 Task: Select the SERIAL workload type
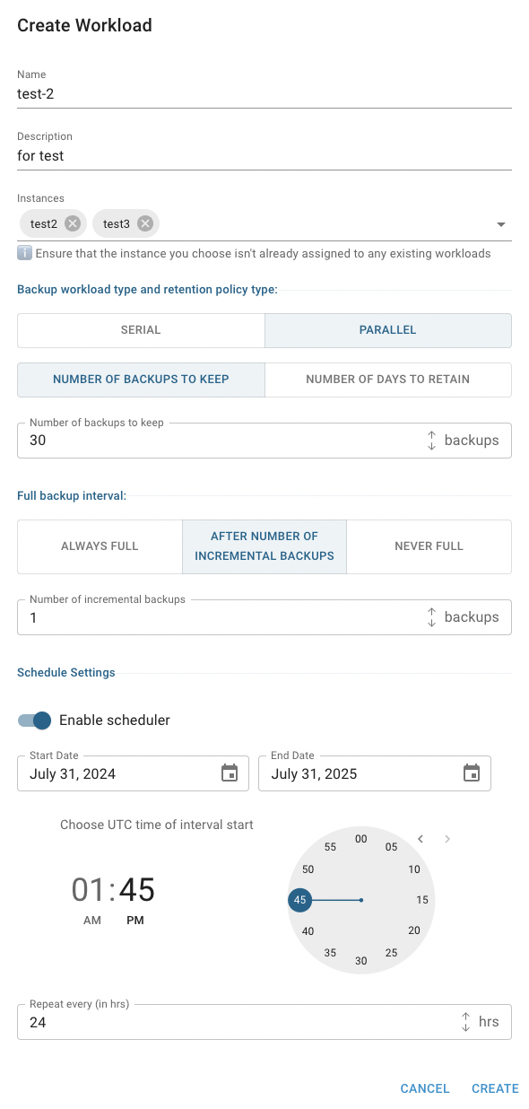(x=141, y=330)
